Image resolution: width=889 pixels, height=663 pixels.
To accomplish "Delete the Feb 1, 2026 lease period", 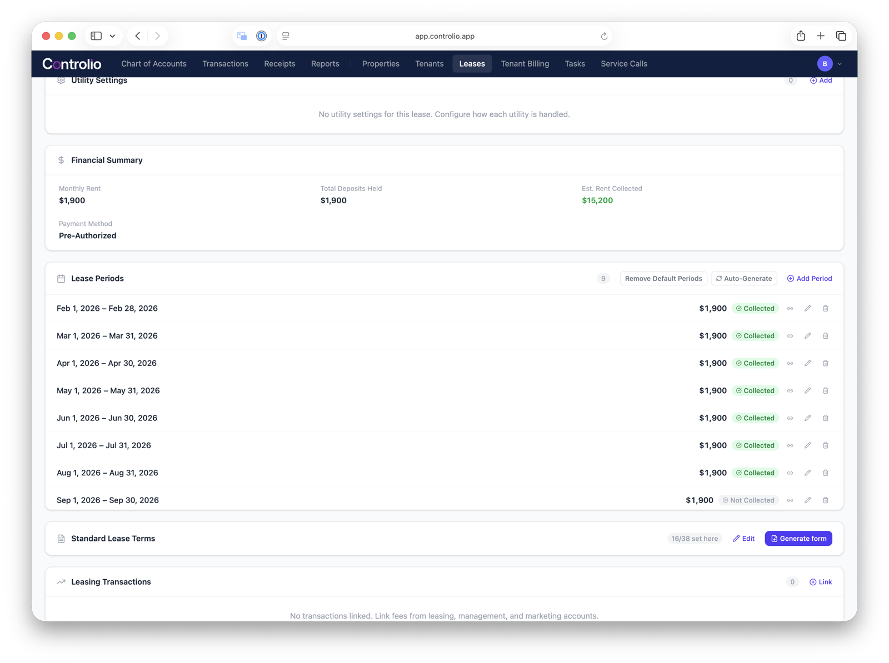I will pos(826,308).
